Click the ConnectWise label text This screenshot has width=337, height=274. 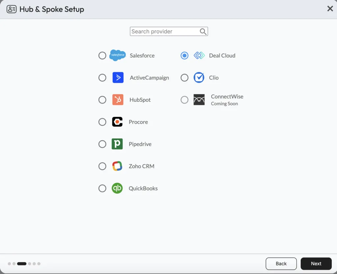click(x=227, y=96)
